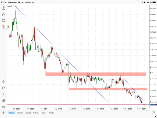Click the 1.23880 price axis label

pyautogui.click(x=153, y=9)
